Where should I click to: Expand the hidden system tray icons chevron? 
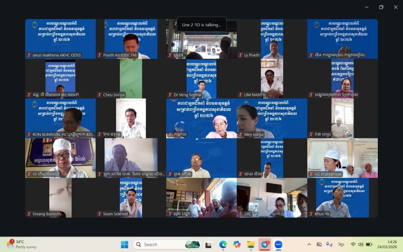[309, 244]
